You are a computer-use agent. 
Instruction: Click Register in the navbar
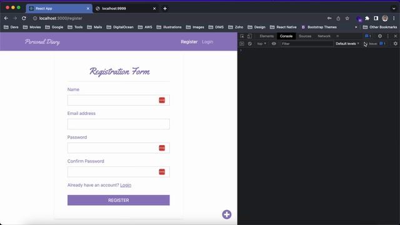[189, 42]
